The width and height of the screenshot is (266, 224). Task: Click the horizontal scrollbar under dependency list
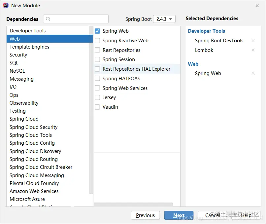point(133,205)
